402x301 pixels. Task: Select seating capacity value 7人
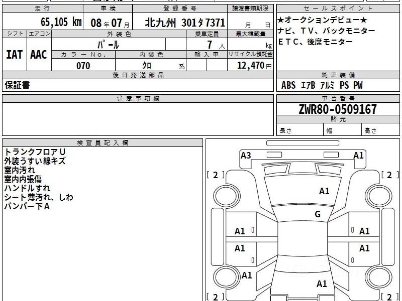[216, 44]
